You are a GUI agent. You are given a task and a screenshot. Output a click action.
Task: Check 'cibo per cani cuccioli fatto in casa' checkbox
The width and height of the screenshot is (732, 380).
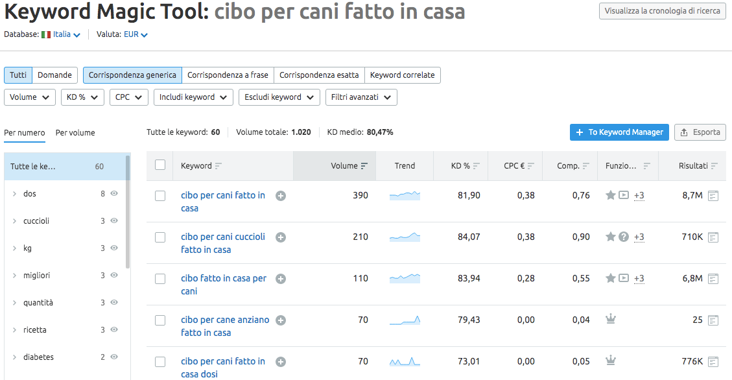tap(160, 237)
